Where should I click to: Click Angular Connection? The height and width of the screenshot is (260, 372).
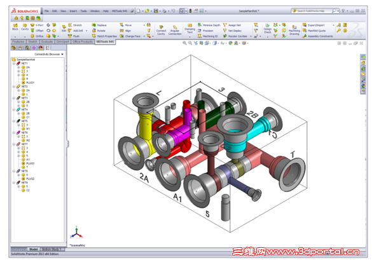tap(175, 30)
